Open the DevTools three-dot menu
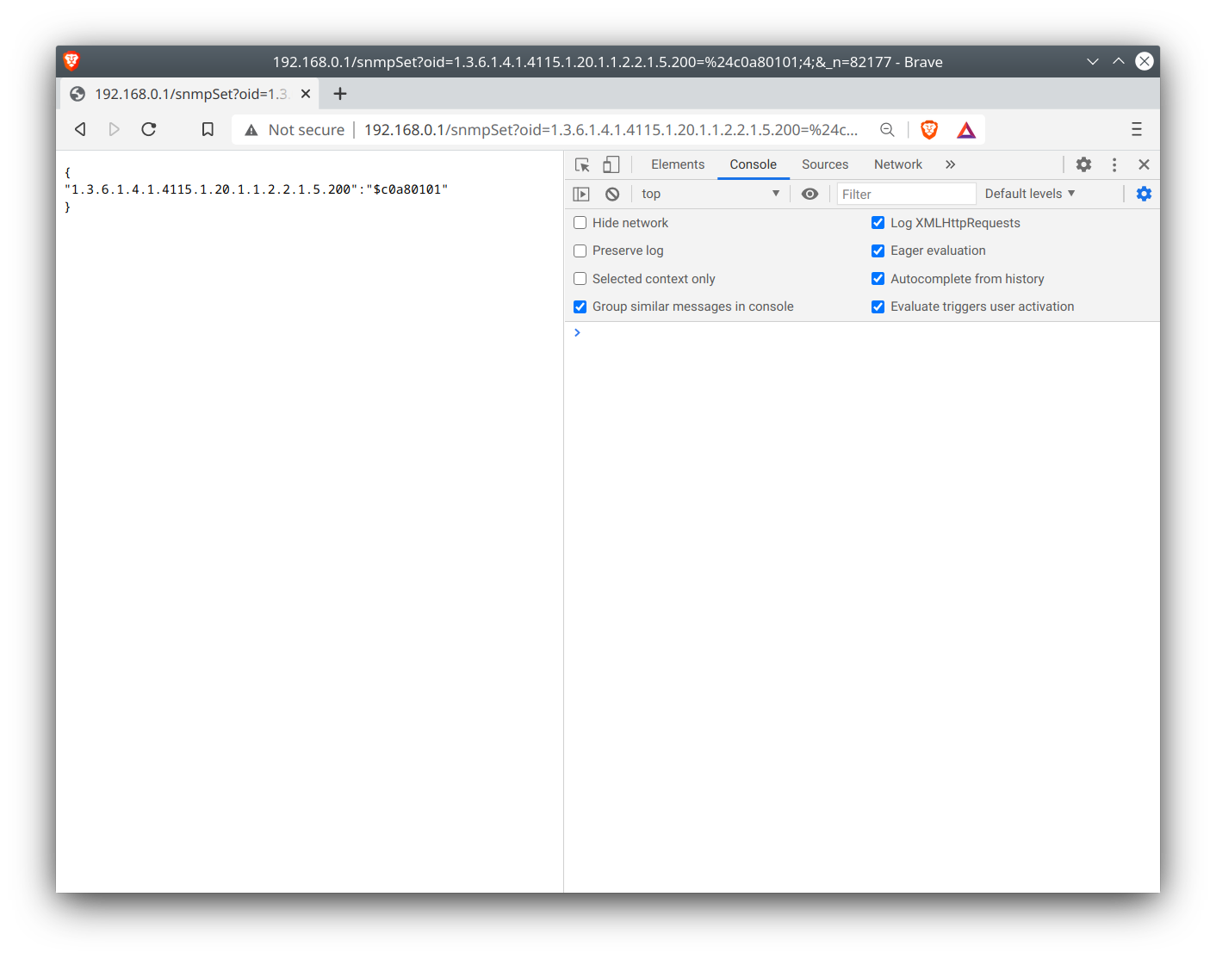 point(1114,164)
